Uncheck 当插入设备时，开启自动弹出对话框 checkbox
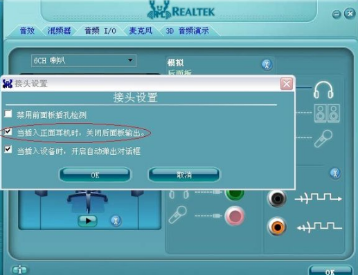 point(8,149)
